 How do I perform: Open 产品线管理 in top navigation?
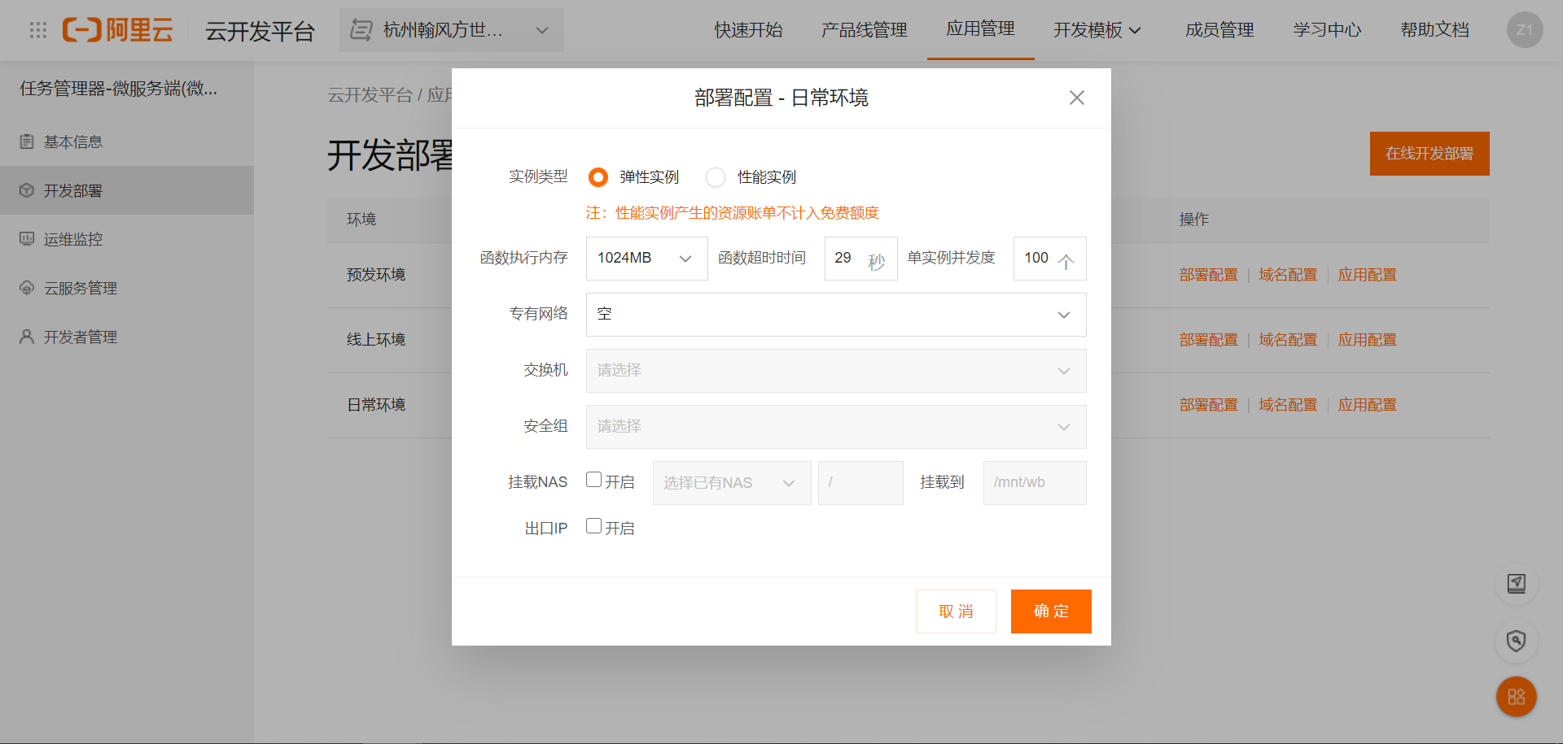(x=864, y=30)
